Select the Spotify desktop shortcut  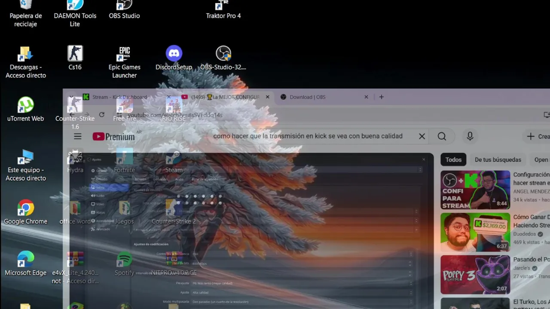(x=124, y=264)
